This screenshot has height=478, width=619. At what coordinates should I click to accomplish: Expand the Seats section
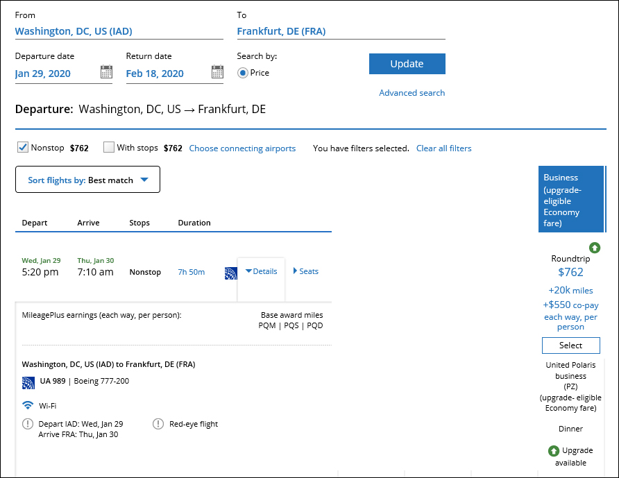coord(305,271)
